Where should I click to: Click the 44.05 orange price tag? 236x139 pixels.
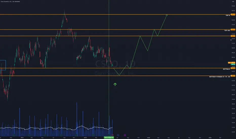pyautogui.click(x=233, y=76)
